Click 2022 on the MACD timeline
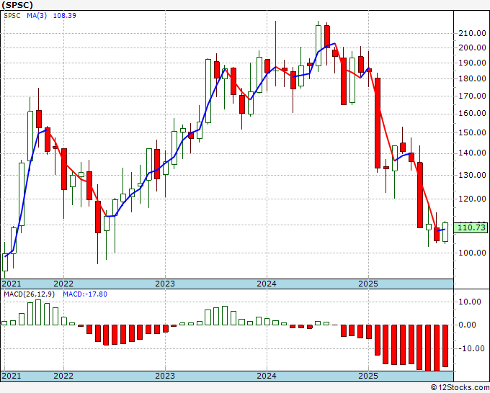 (63, 376)
